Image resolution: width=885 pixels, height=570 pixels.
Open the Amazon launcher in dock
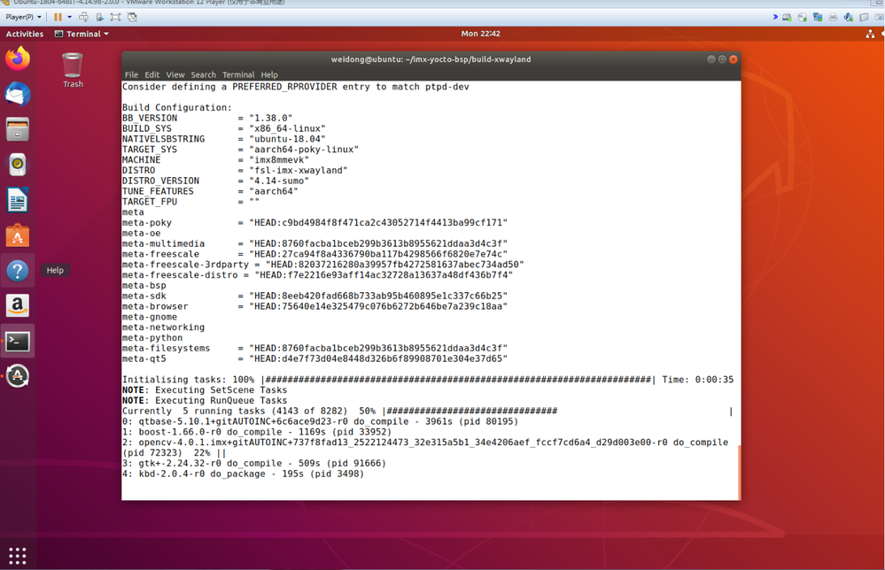(x=18, y=306)
